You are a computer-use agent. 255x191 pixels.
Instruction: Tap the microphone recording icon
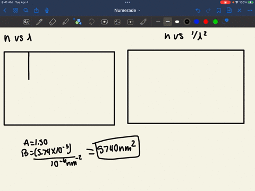47,11
